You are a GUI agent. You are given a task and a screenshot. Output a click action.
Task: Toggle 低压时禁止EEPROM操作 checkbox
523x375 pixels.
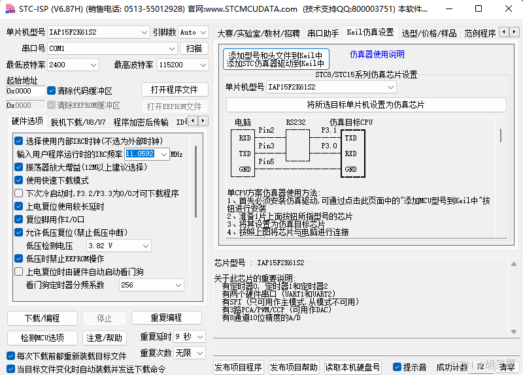pos(19,259)
